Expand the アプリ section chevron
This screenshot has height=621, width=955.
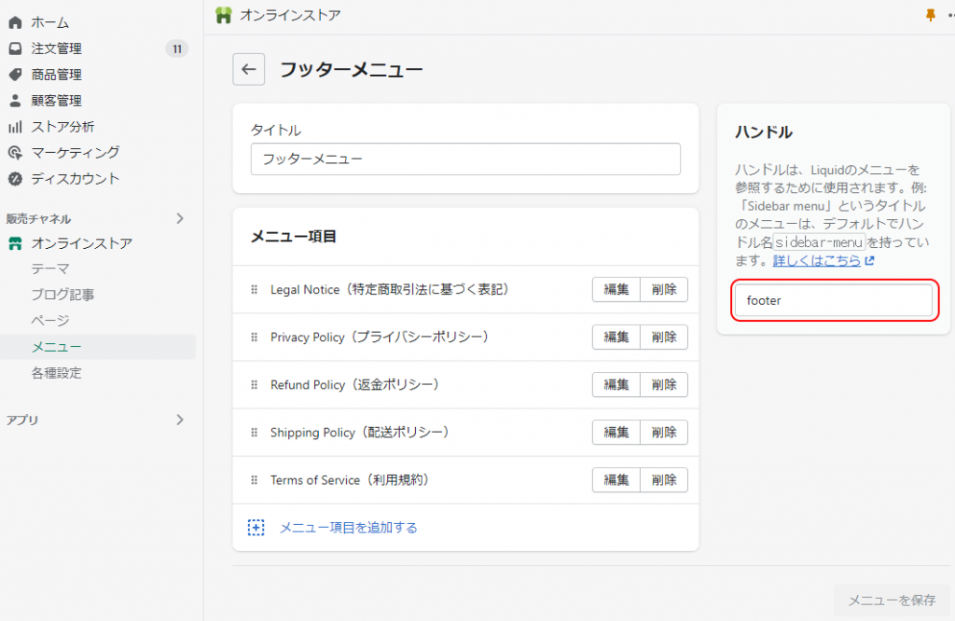pyautogui.click(x=180, y=421)
